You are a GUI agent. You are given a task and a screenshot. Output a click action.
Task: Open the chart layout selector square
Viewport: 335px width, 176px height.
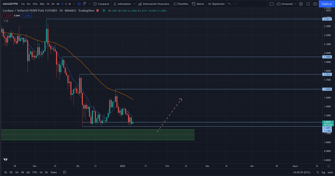click(x=271, y=4)
